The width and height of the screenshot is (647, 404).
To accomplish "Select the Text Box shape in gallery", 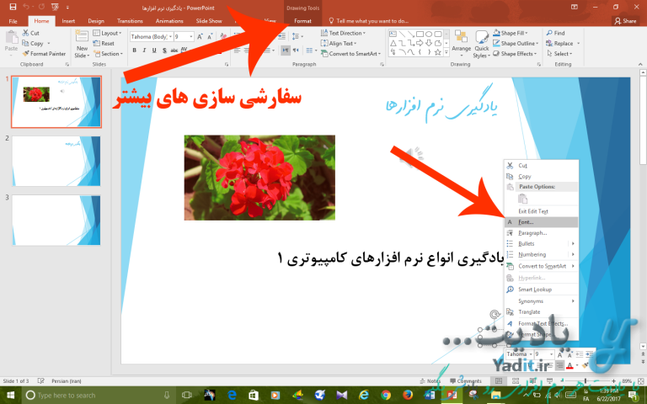I will (x=393, y=34).
